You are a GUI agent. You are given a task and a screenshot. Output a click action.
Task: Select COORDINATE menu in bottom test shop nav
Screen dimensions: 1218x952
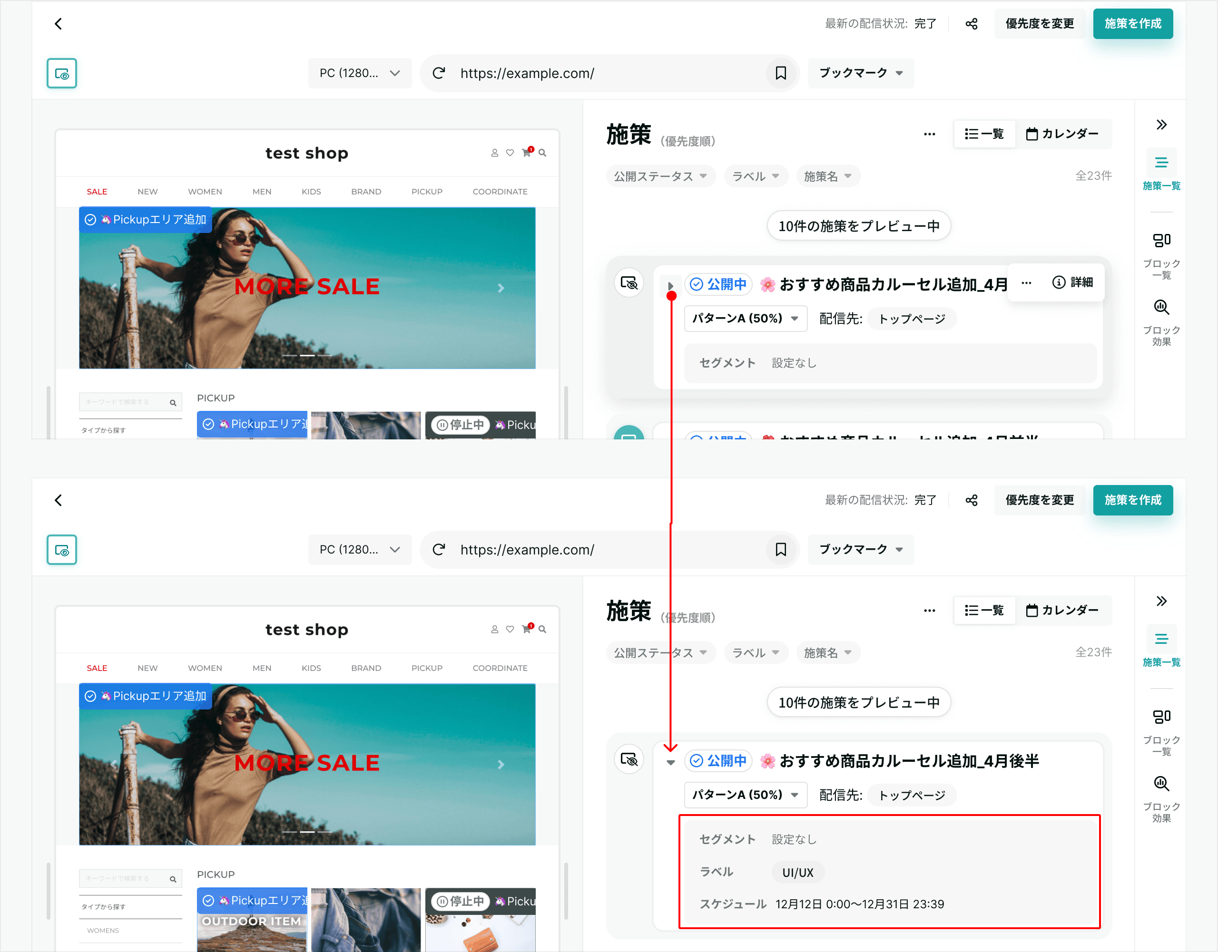[x=500, y=668]
